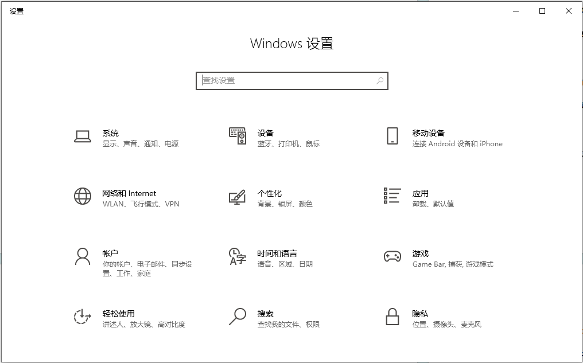Open the 轻松使用 category title
Image resolution: width=583 pixels, height=363 pixels.
(119, 314)
